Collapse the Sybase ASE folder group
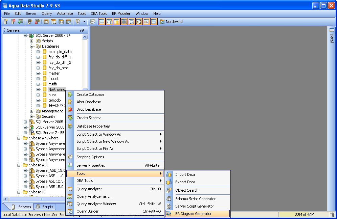337x219 pixels. click(19, 165)
